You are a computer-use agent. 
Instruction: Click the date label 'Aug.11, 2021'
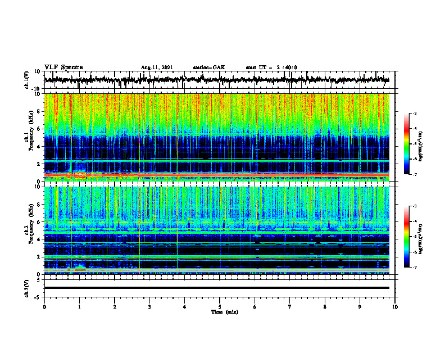coord(157,67)
